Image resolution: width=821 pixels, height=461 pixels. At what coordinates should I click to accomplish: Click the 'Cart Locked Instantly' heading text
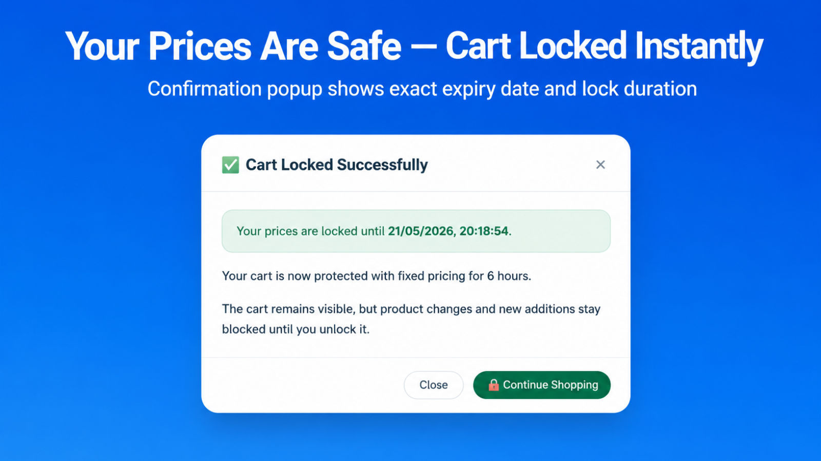click(604, 47)
